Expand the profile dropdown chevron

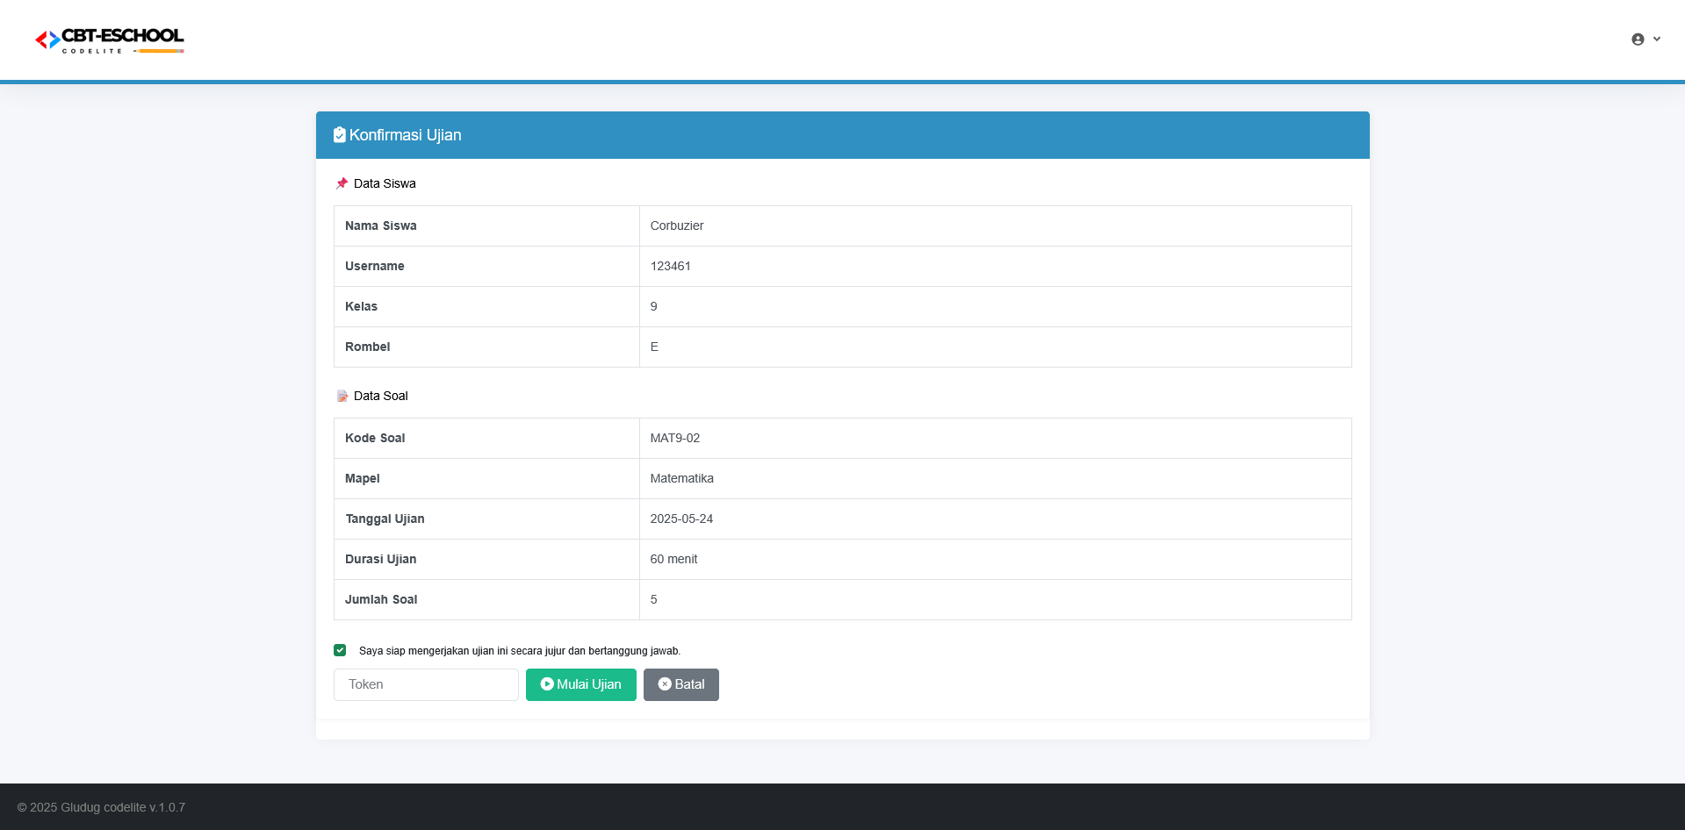[x=1657, y=39]
